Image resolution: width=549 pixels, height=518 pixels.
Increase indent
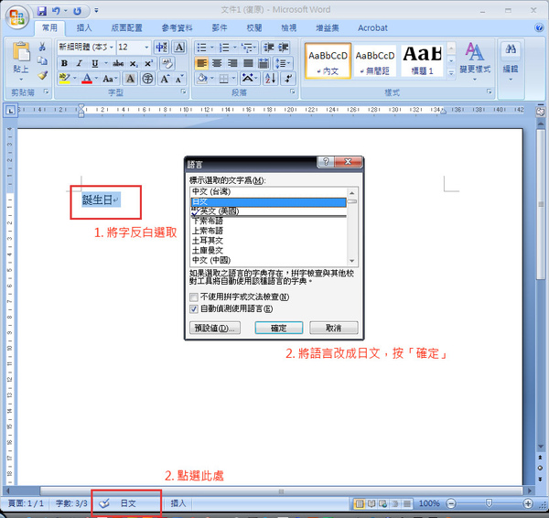(x=284, y=47)
